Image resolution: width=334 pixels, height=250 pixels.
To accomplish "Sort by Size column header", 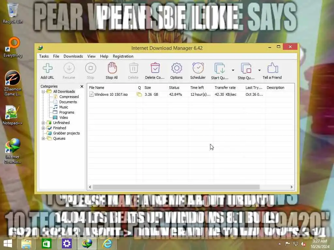I will click(148, 88).
